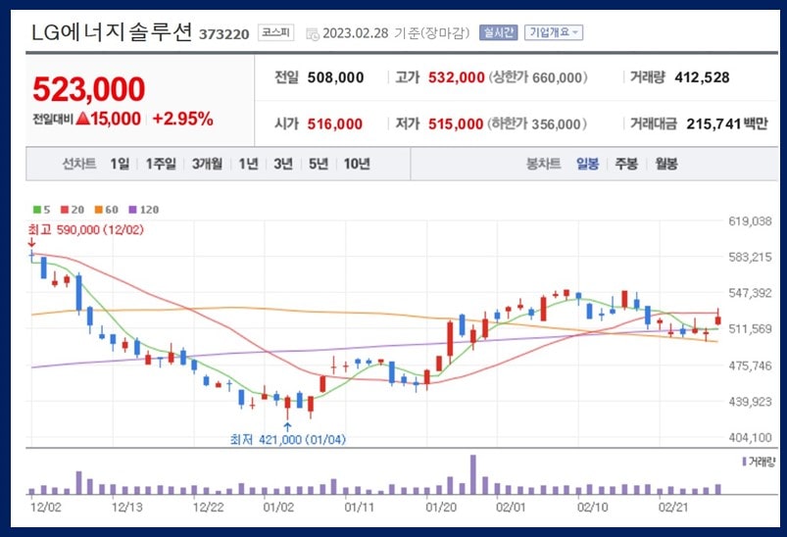Click the purple 120-day moving average legend
The image size is (787, 537).
click(143, 210)
